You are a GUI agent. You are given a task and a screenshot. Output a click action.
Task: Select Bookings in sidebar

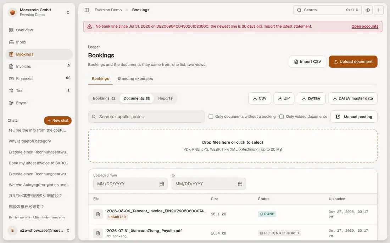(x=39, y=54)
